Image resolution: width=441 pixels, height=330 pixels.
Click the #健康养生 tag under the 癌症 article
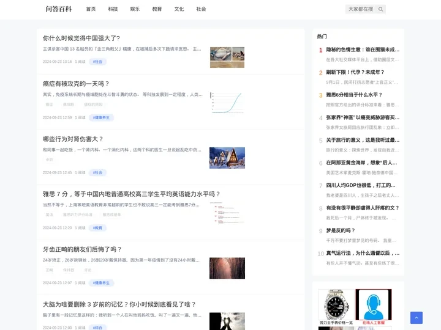(x=101, y=117)
